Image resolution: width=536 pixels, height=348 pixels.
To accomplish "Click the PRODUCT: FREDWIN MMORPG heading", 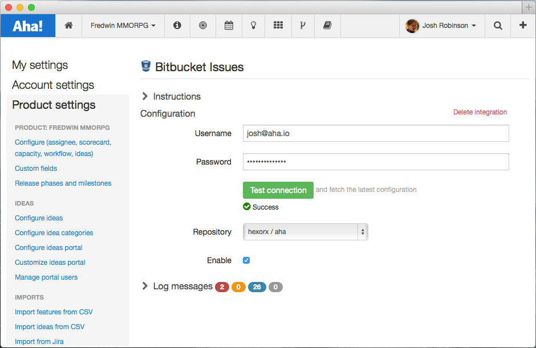I will [62, 128].
